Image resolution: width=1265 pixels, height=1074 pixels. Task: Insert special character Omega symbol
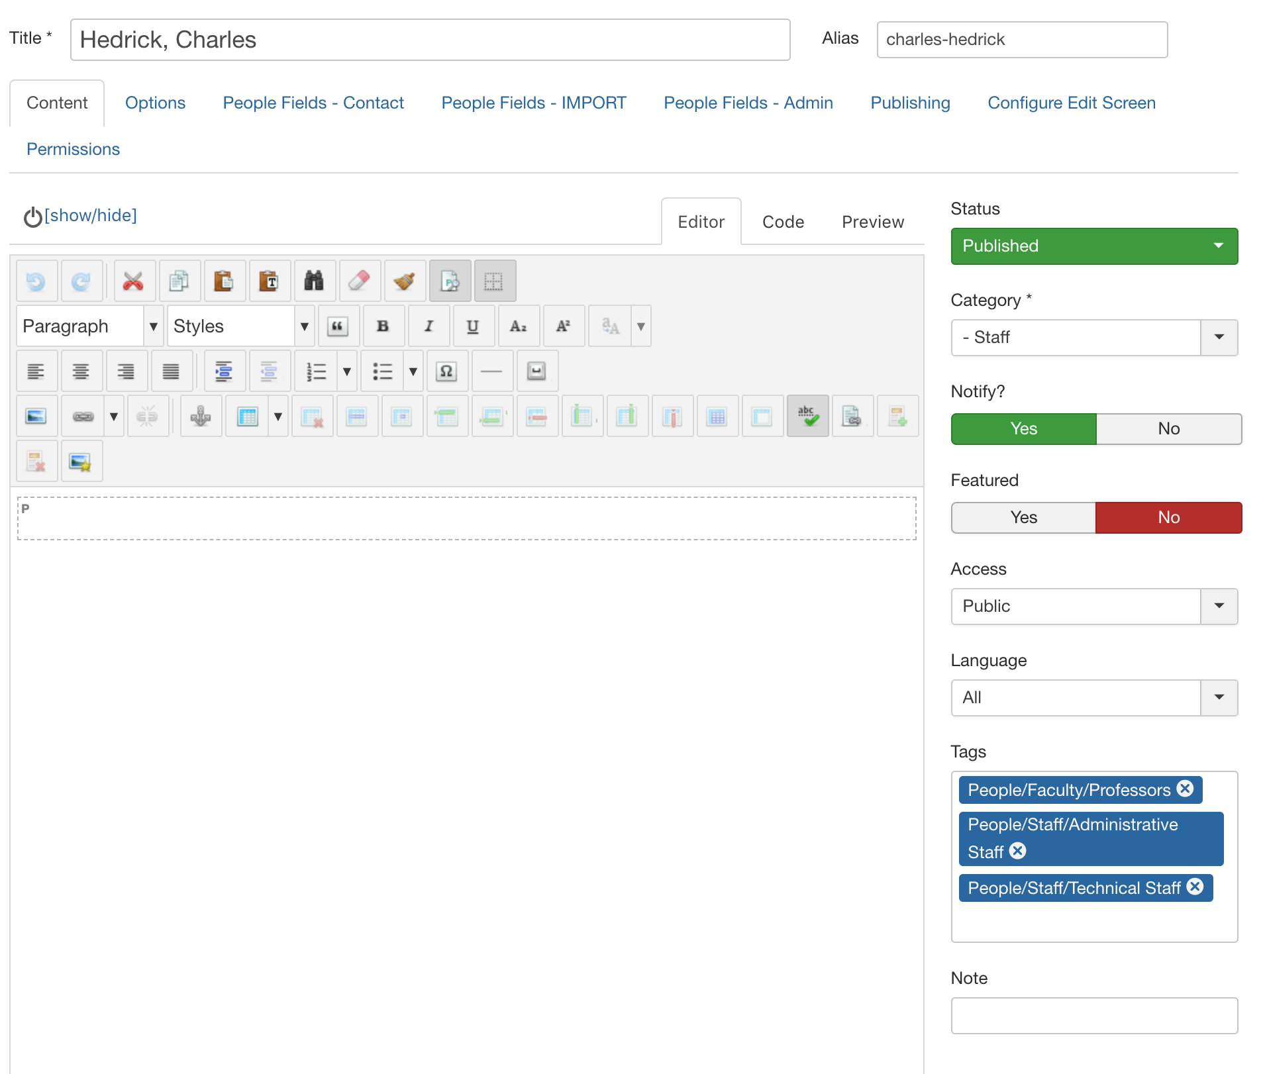[446, 371]
